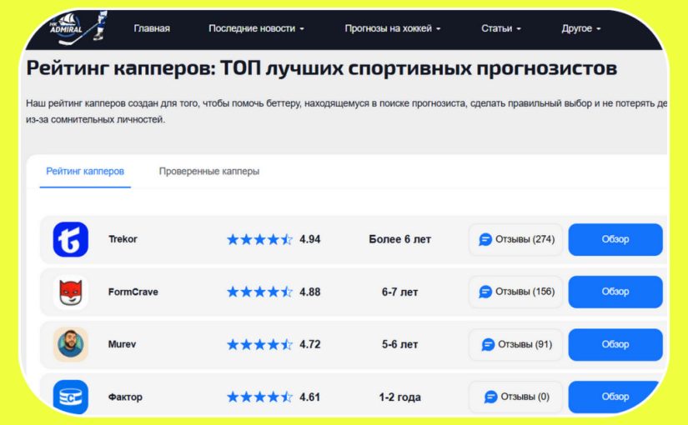The width and height of the screenshot is (688, 425).
Task: Open Отзывы (274) for Trekor
Action: click(x=515, y=239)
